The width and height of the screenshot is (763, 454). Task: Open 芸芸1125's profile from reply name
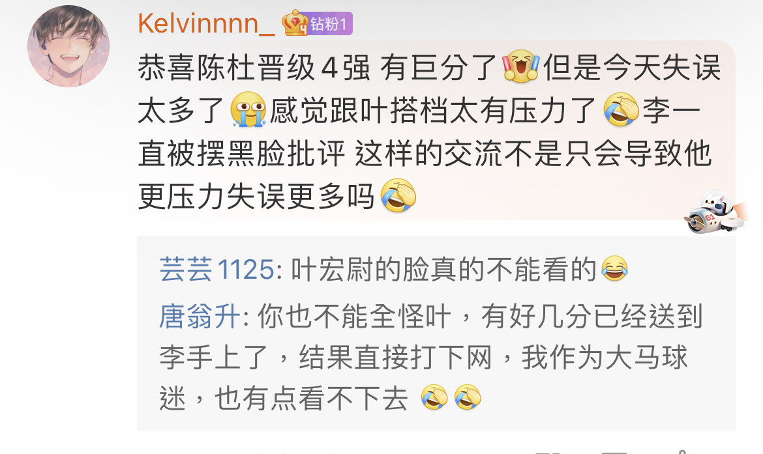pyautogui.click(x=217, y=269)
